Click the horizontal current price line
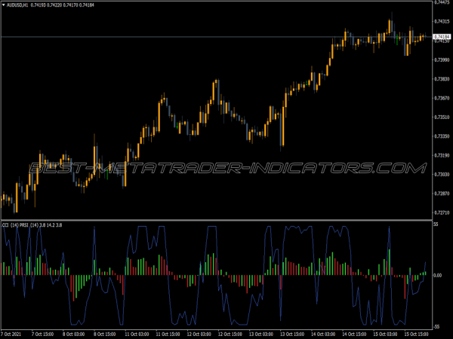 (217, 37)
